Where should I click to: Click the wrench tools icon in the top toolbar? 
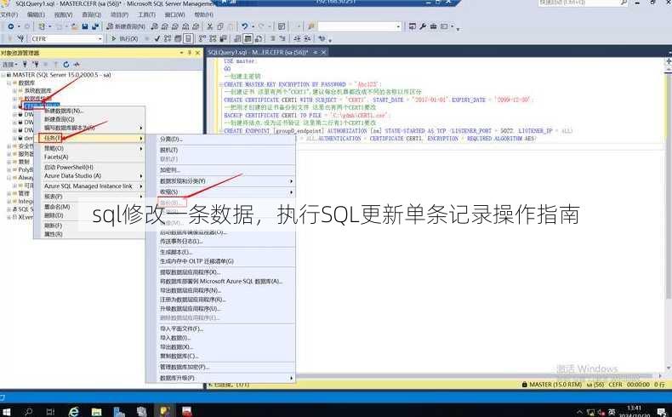[x=423, y=26]
